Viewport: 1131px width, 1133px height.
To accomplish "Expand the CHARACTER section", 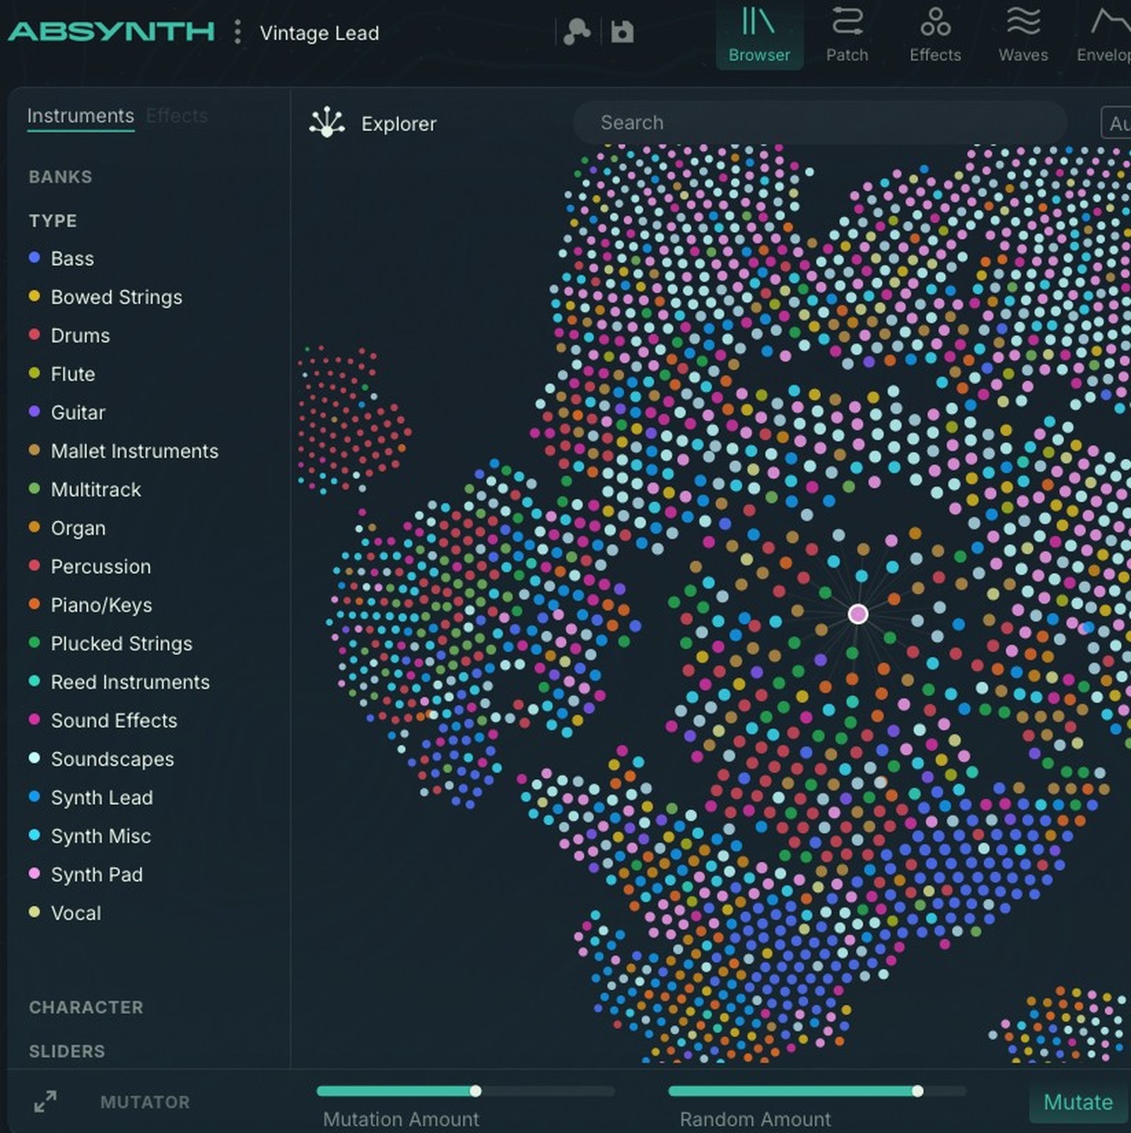I will 86,1007.
